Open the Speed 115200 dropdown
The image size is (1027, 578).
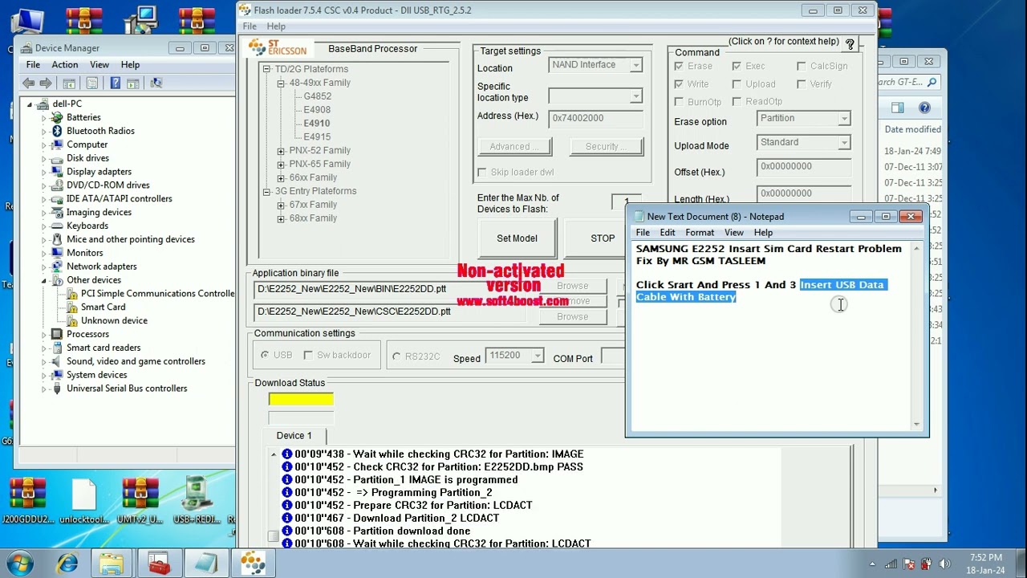537,356
